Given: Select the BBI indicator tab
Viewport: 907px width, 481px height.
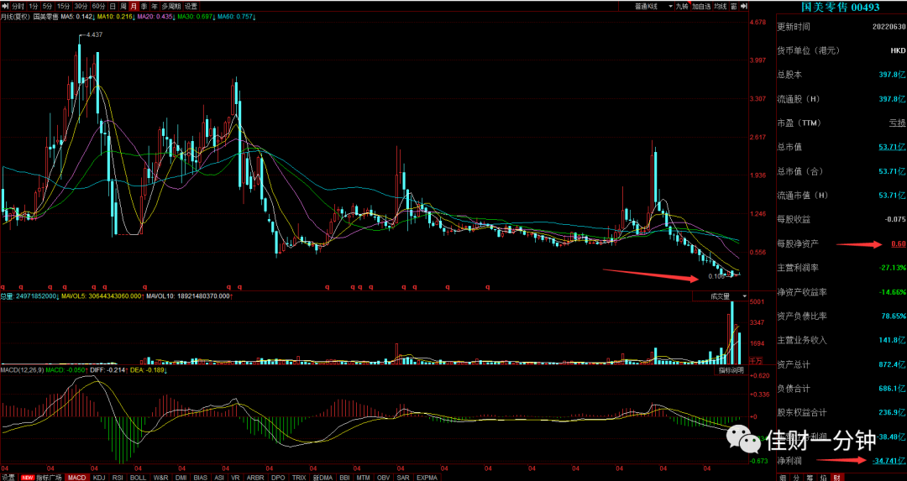Looking at the screenshot, I should tap(345, 478).
